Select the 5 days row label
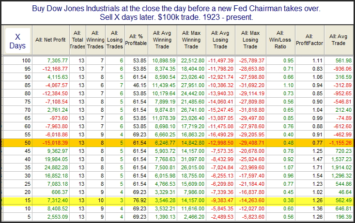The width and height of the screenshot is (355, 223). [x=29, y=217]
